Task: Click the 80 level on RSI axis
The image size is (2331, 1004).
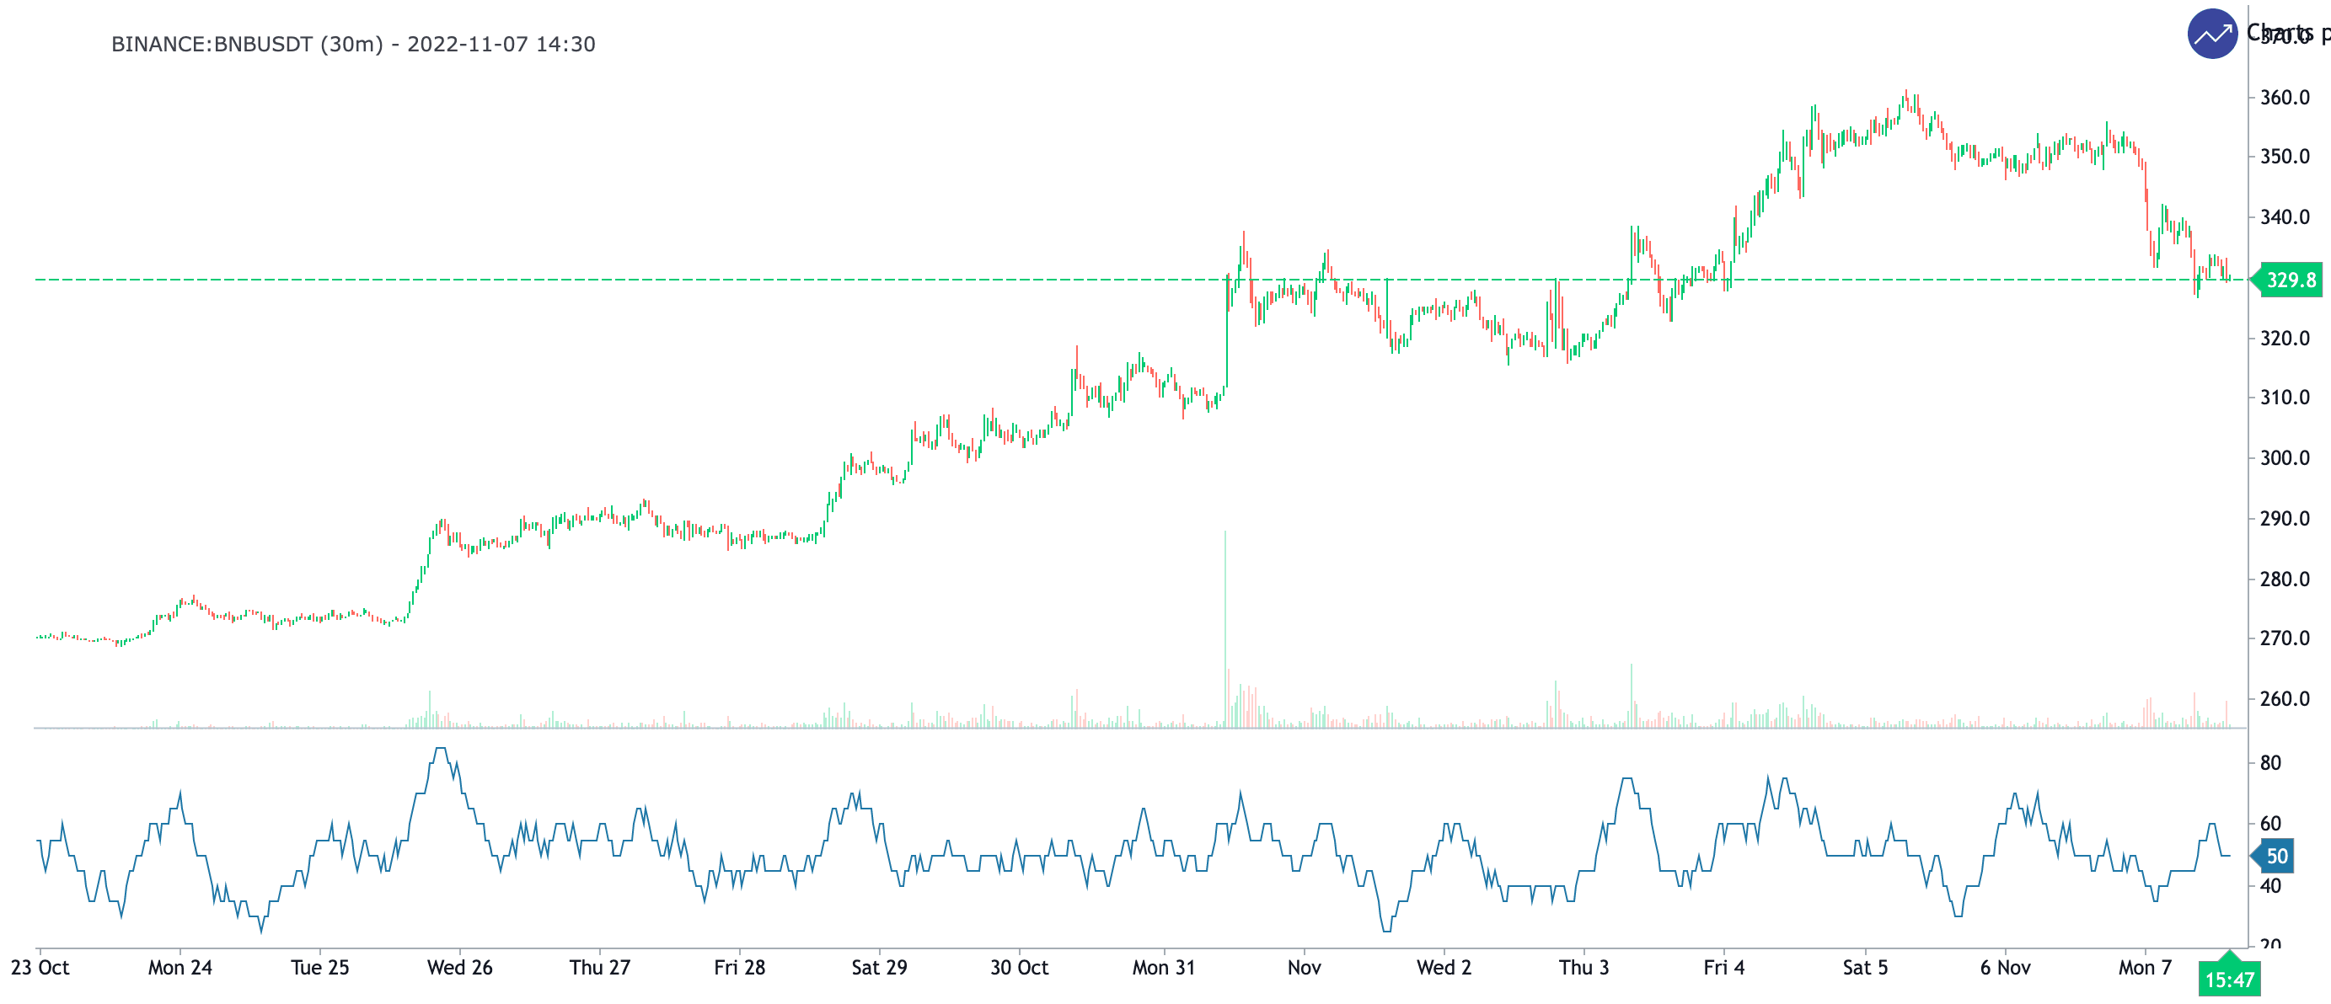Action: pyautogui.click(x=2269, y=762)
